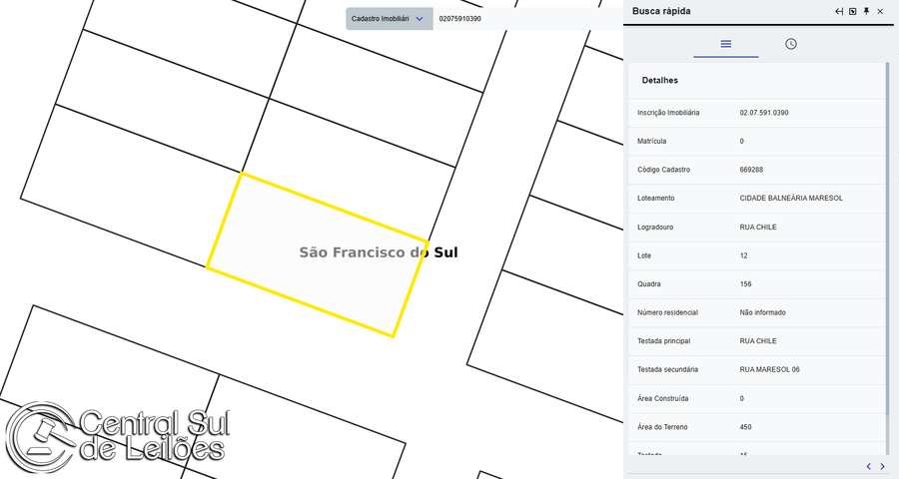Pin the Busca rápida panel
Image resolution: width=899 pixels, height=479 pixels.
866,11
